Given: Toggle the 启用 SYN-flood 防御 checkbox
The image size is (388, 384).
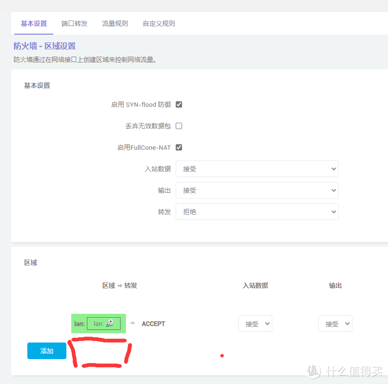Looking at the screenshot, I should coord(179,104).
